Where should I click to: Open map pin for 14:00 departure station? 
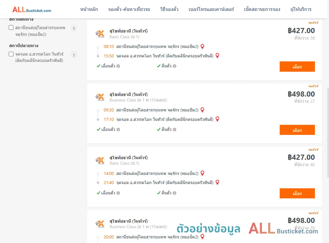pyautogui.click(x=202, y=173)
